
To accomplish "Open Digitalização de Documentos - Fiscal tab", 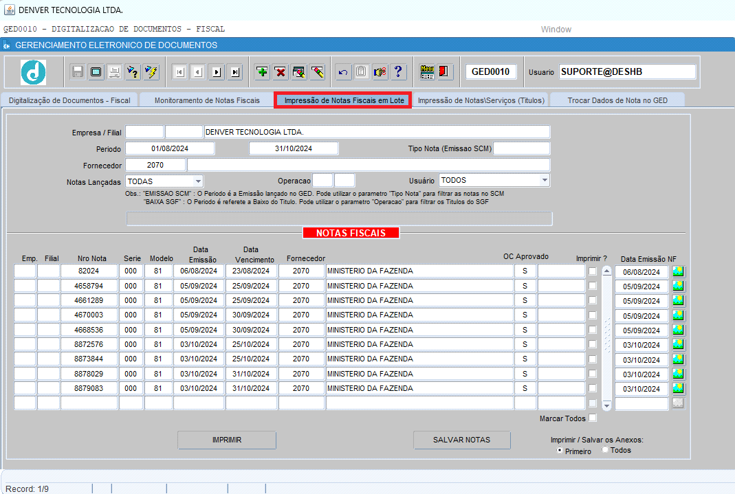I will [x=69, y=100].
